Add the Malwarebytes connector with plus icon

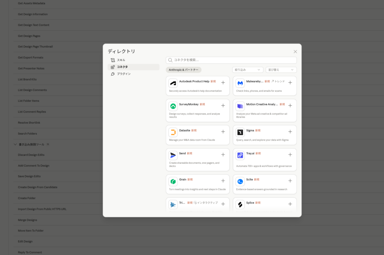click(x=290, y=83)
